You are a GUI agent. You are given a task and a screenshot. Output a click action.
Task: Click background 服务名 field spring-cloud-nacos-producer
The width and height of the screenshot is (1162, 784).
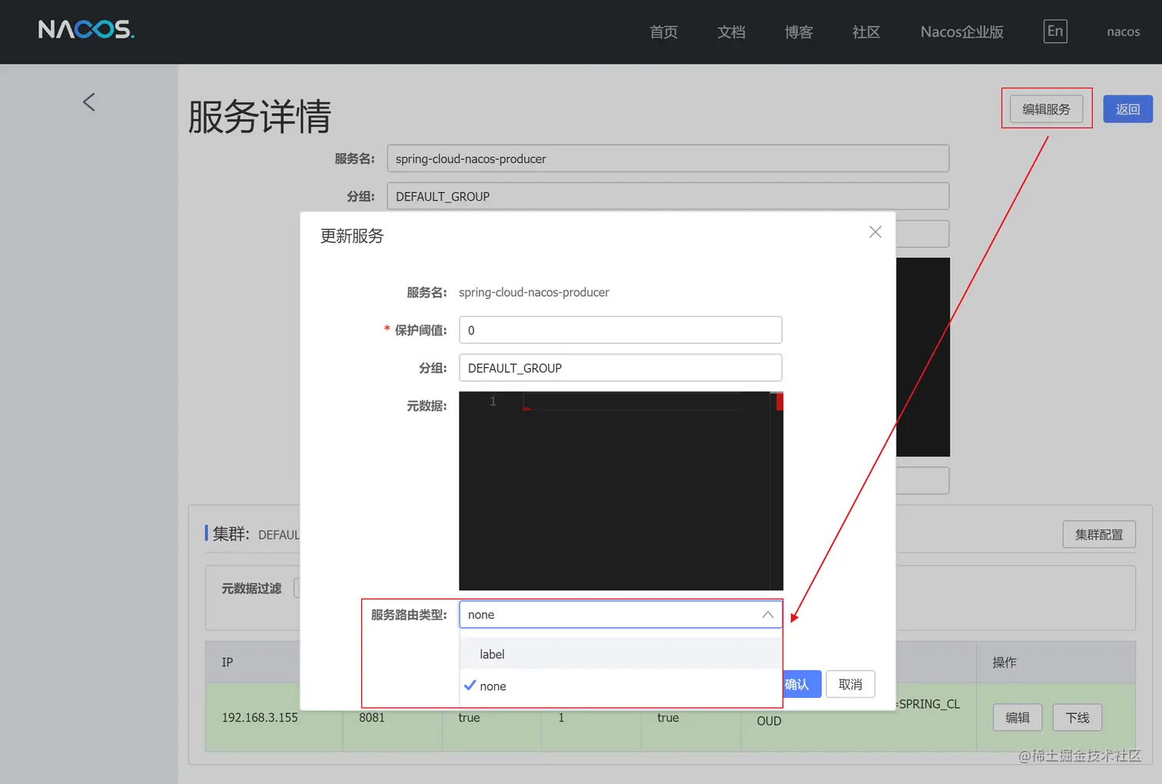(668, 158)
